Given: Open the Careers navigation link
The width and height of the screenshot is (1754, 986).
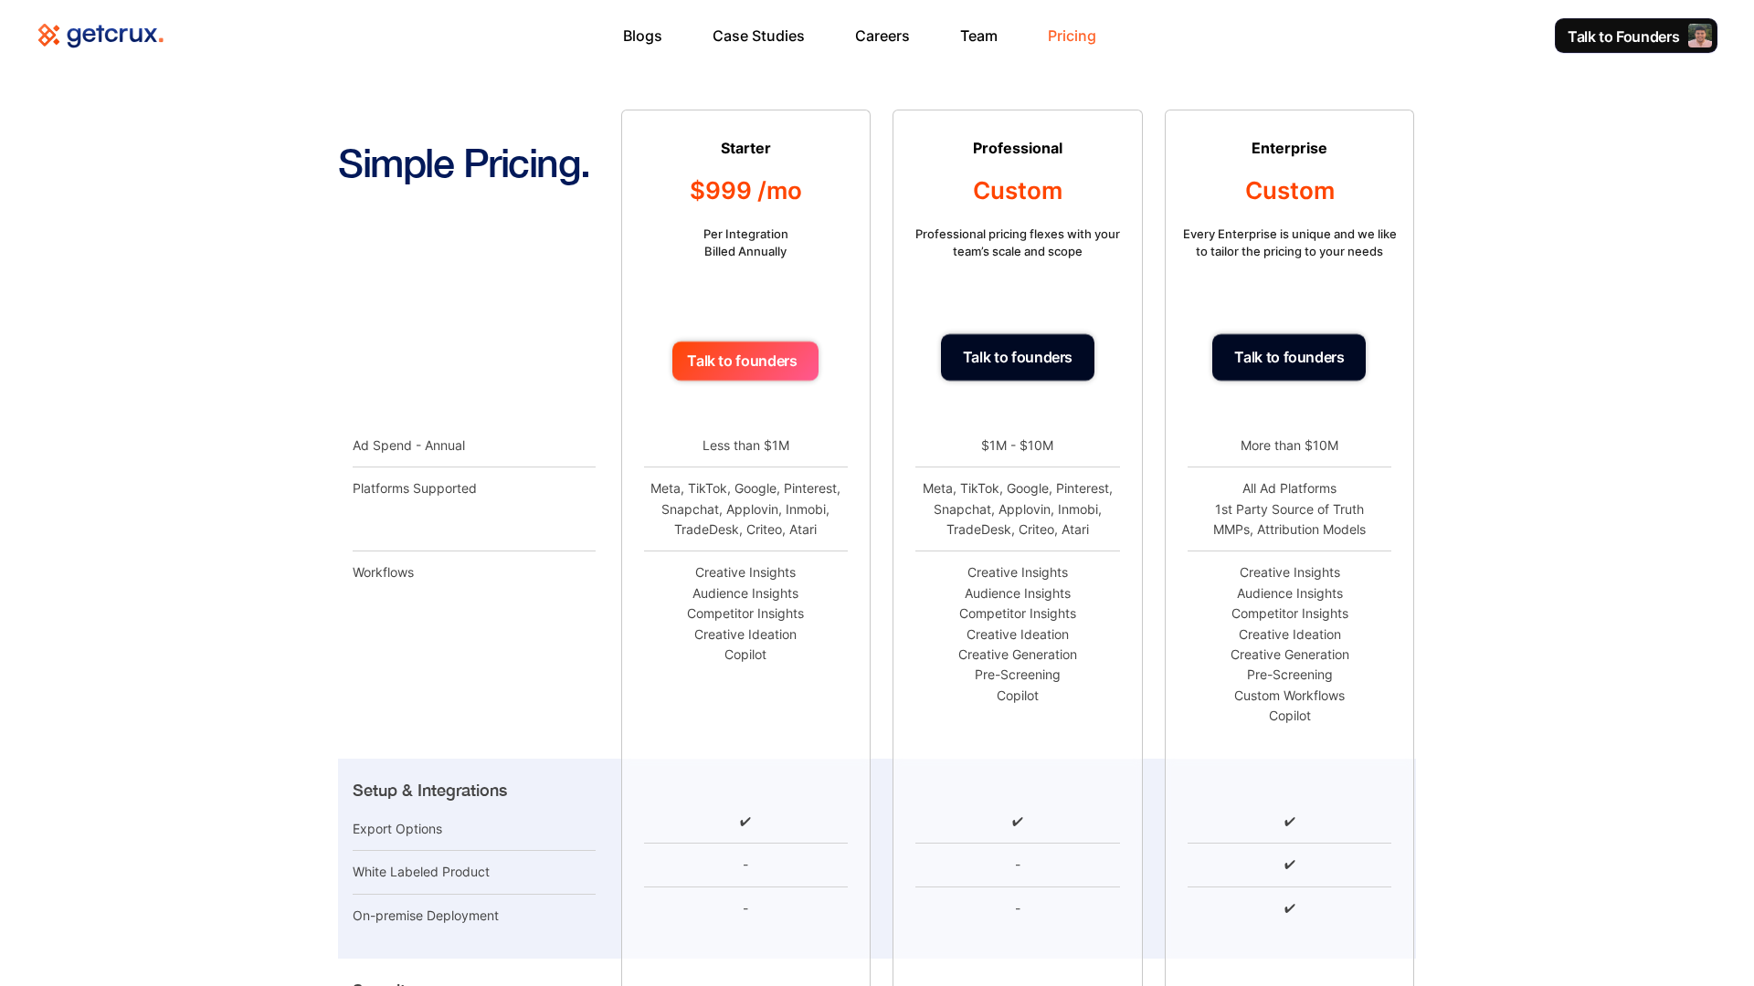Looking at the screenshot, I should click(x=882, y=37).
